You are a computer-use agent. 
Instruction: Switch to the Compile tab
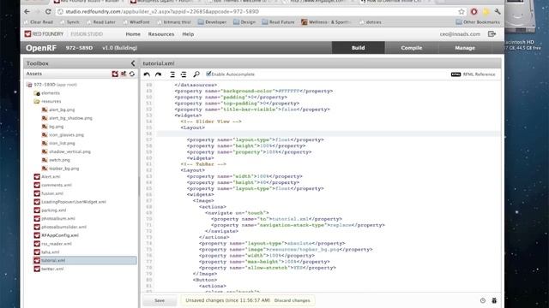[x=412, y=48]
